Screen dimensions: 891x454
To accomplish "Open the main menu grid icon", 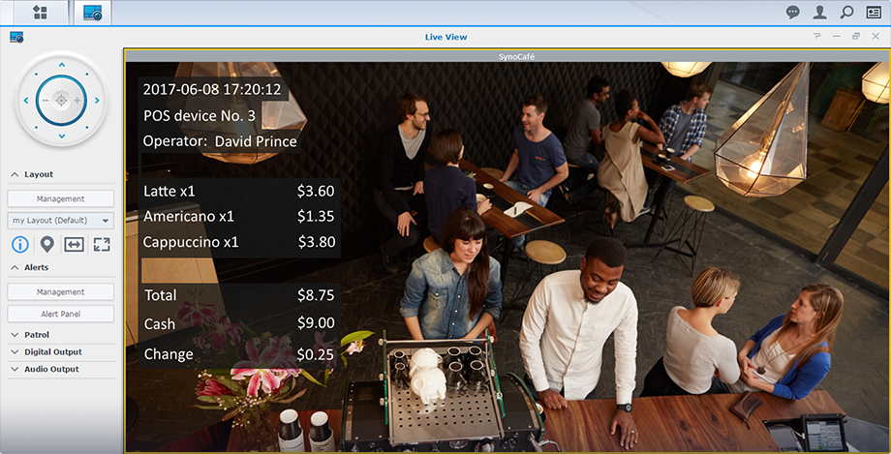I will [x=40, y=13].
